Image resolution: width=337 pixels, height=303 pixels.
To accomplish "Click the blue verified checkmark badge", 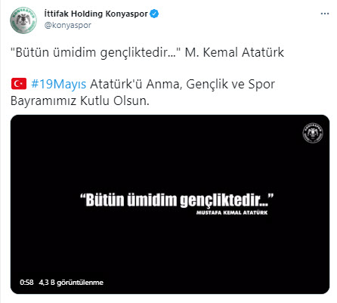I will [x=154, y=14].
